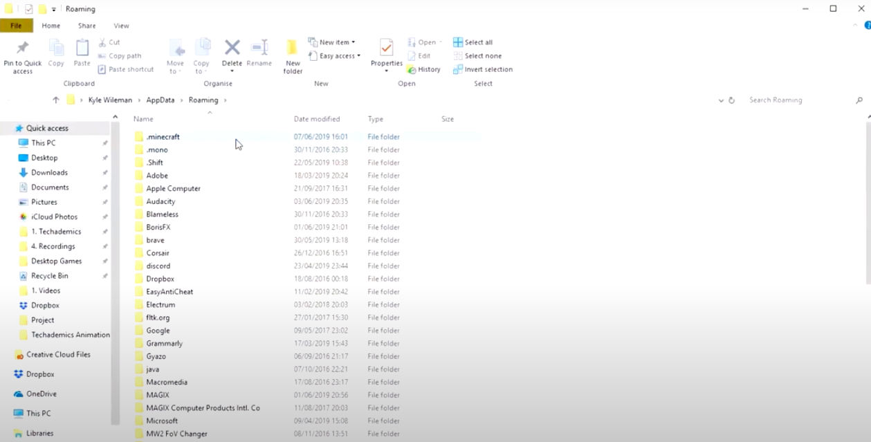Open the History command
Viewport: 871px width, 442px height.
pyautogui.click(x=423, y=69)
